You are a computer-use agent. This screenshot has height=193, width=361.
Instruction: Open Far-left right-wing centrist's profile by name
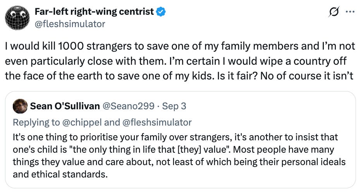click(94, 12)
